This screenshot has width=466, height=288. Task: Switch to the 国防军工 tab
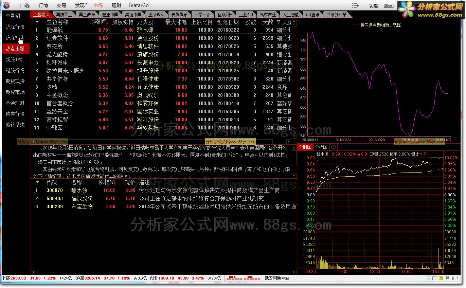(x=64, y=15)
